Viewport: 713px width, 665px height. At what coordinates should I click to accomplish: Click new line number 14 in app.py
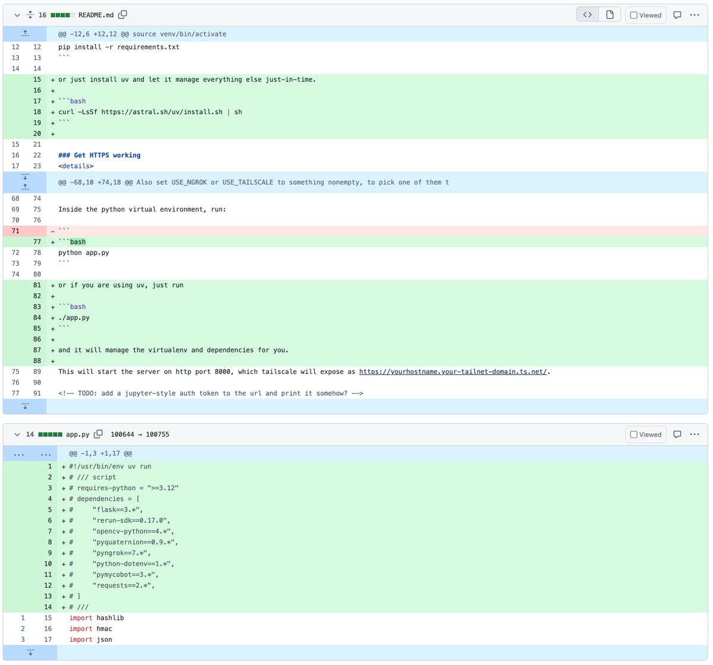(x=47, y=607)
